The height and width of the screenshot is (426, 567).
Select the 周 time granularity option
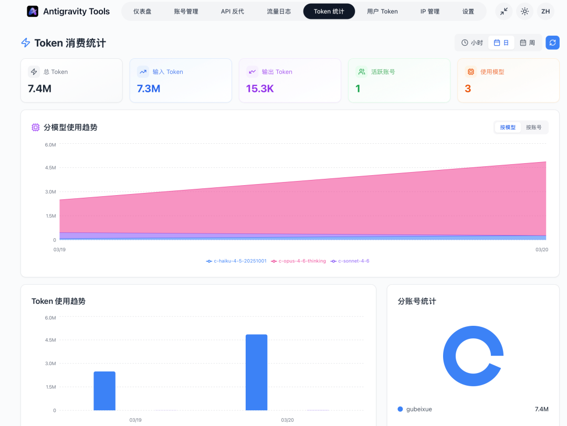tap(528, 42)
